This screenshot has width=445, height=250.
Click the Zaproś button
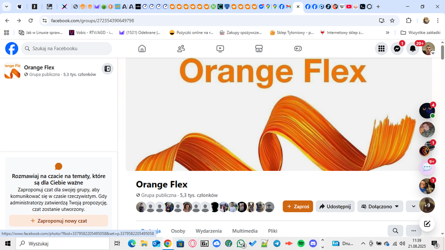click(298, 206)
